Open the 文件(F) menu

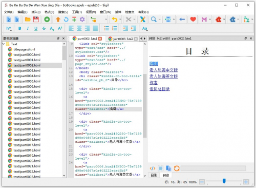(x=9, y=12)
